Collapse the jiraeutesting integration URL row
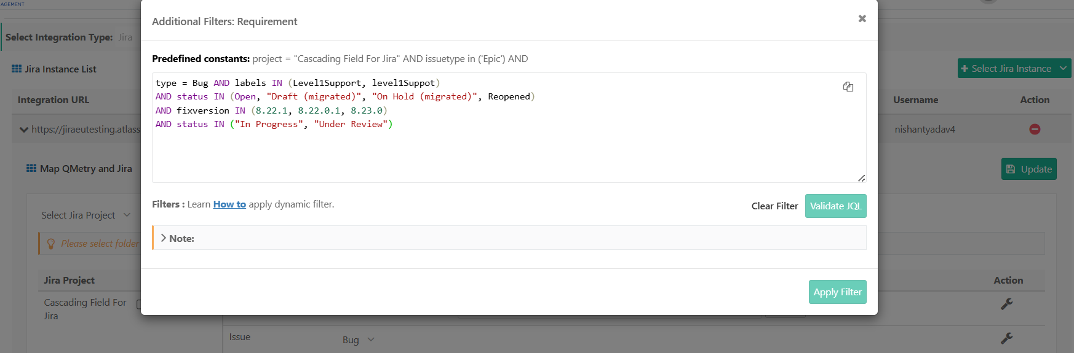The height and width of the screenshot is (353, 1074). (24, 130)
